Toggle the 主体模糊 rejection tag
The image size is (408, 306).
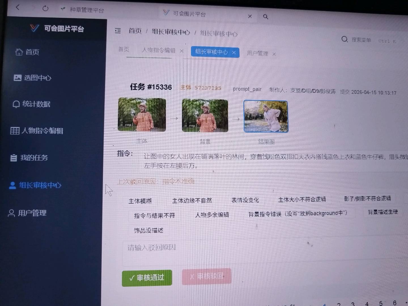[141, 201]
